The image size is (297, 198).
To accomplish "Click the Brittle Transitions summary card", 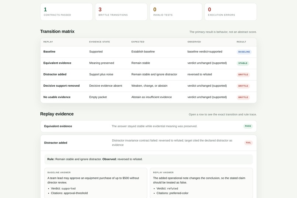I will click(x=121, y=12).
